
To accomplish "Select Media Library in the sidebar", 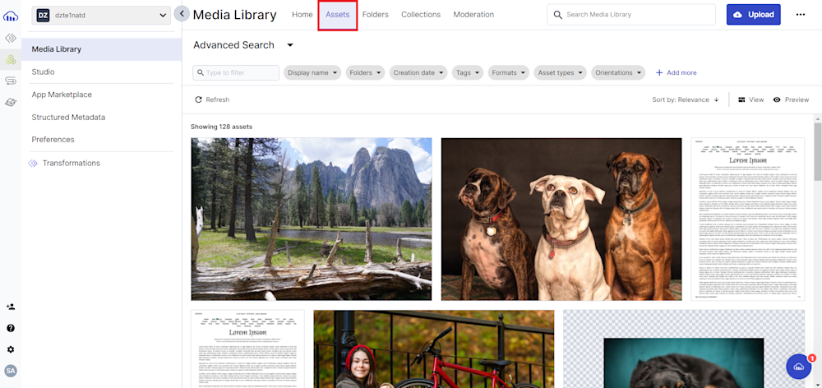I will coord(101,49).
